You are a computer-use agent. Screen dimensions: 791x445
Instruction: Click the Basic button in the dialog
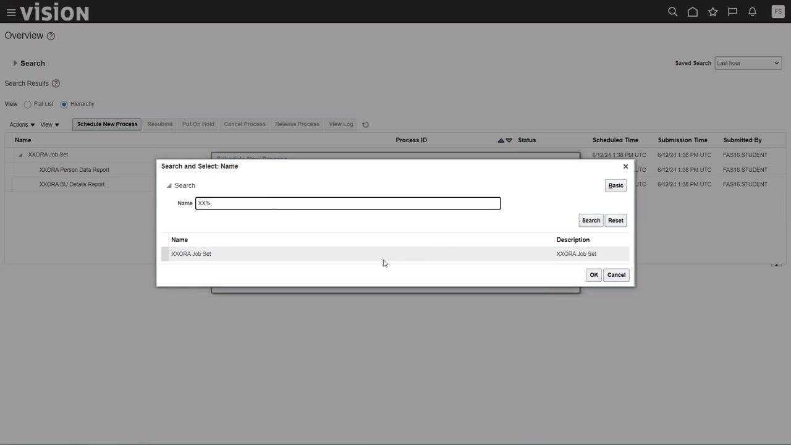click(x=615, y=185)
